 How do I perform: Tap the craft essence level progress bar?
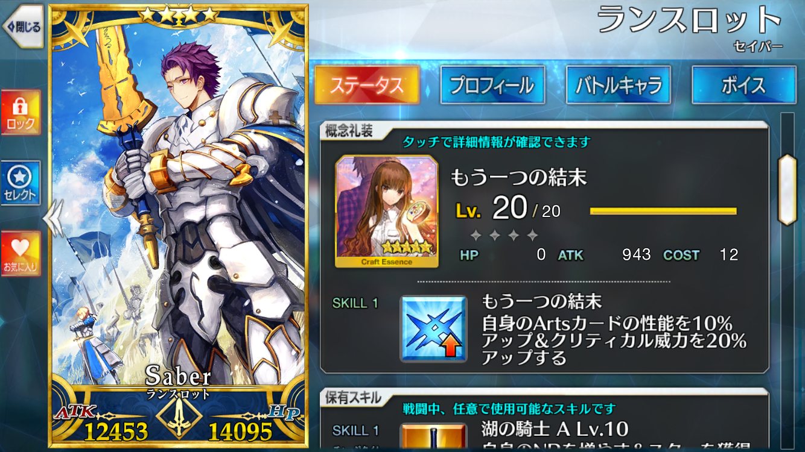(663, 211)
